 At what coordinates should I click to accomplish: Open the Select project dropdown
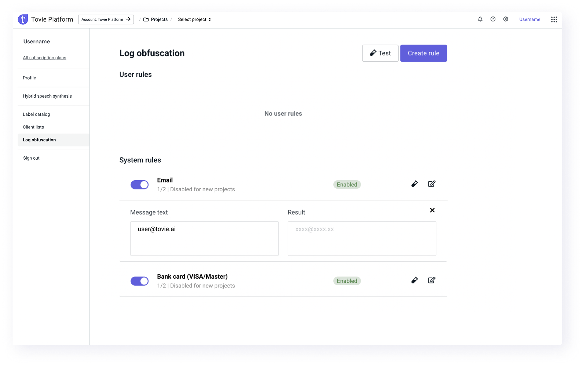[x=194, y=19]
